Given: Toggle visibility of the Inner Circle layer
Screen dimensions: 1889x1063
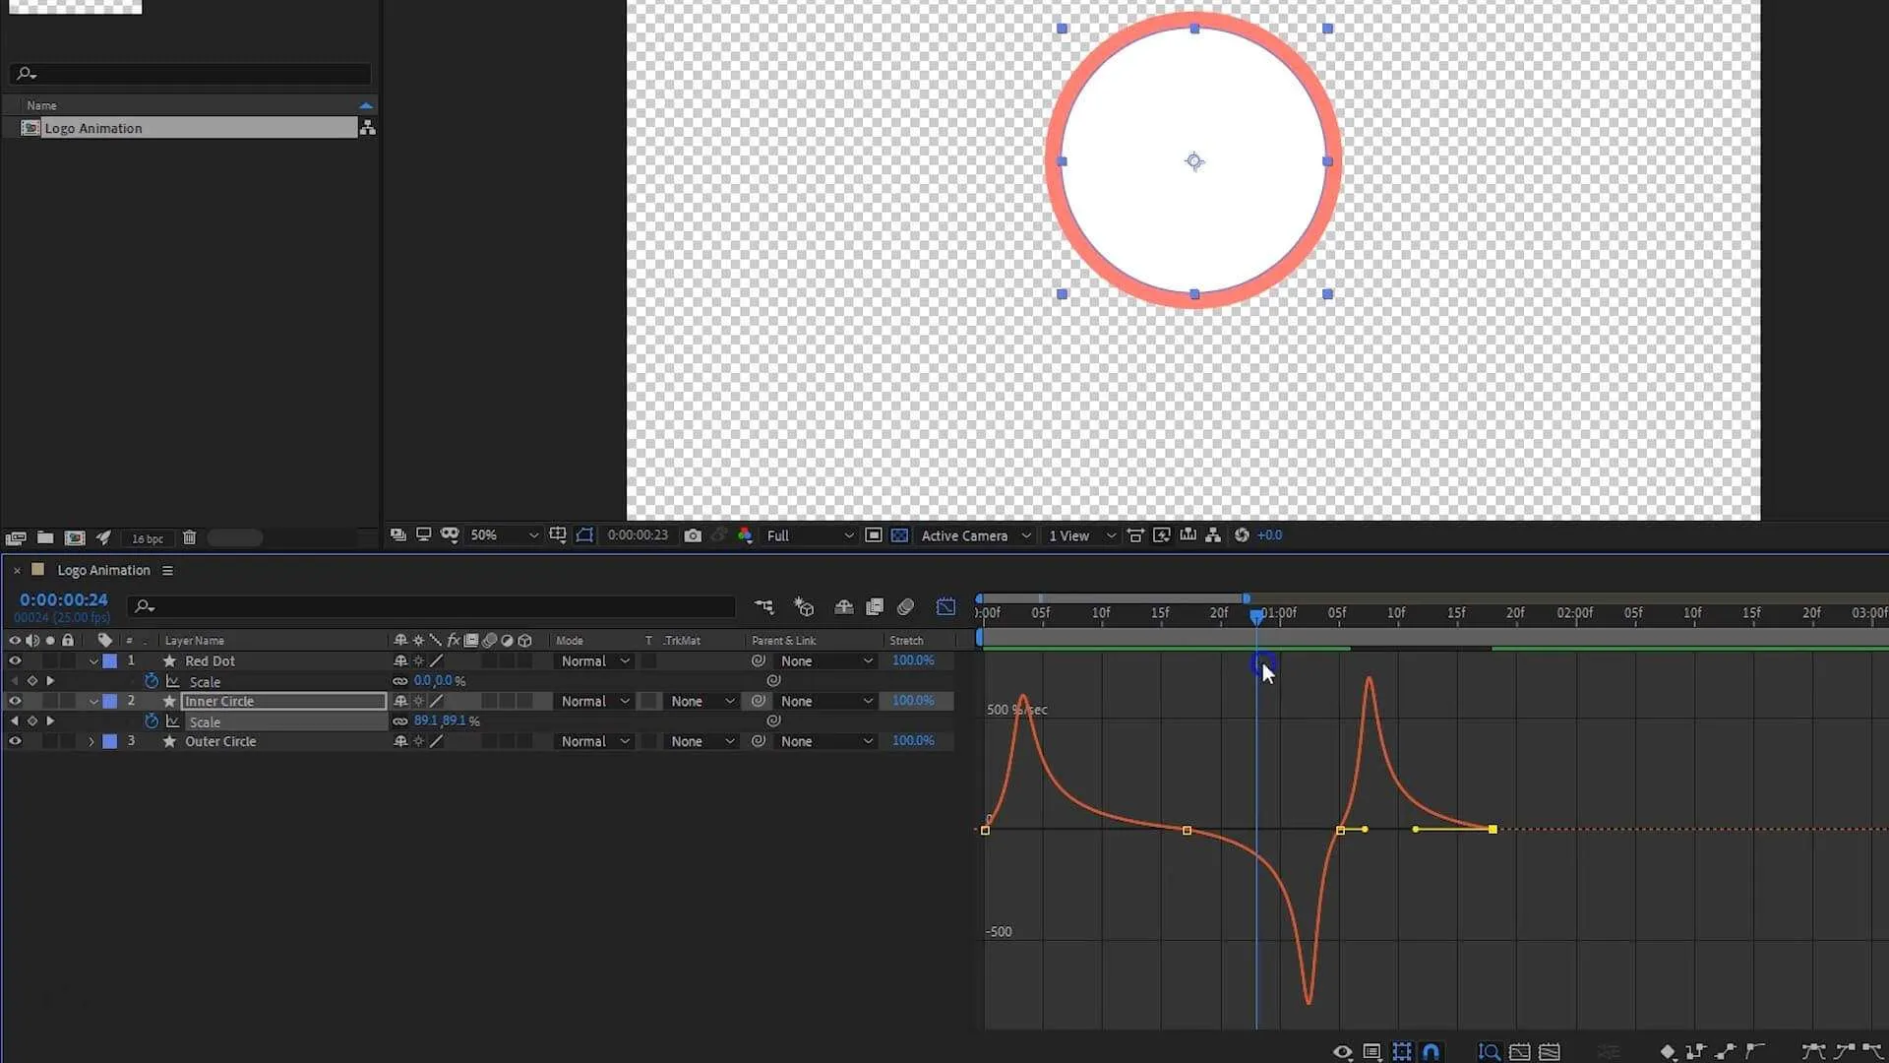Looking at the screenshot, I should pyautogui.click(x=14, y=701).
